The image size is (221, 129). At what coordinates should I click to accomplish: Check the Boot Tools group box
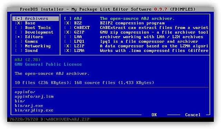click(x=19, y=28)
